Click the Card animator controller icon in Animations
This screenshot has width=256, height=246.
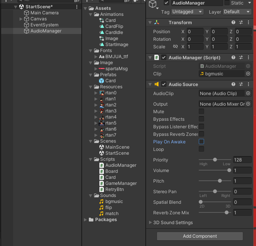coord(102,20)
